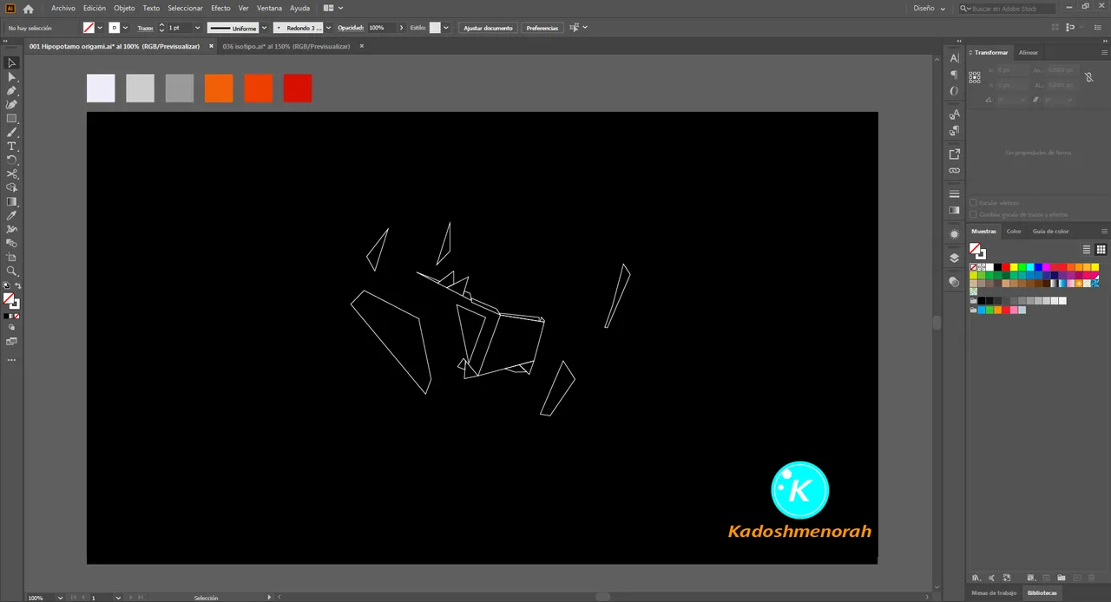Expand the Opacidad slider arrow

pos(401,28)
